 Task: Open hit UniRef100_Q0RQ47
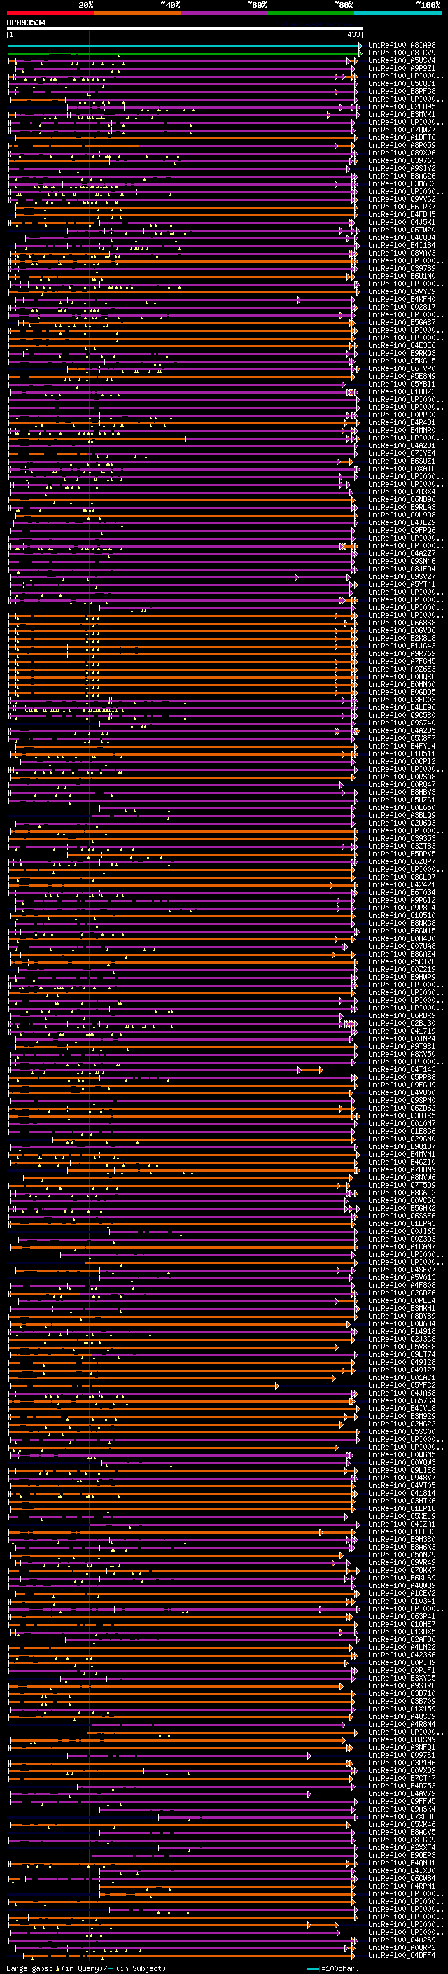tap(402, 785)
